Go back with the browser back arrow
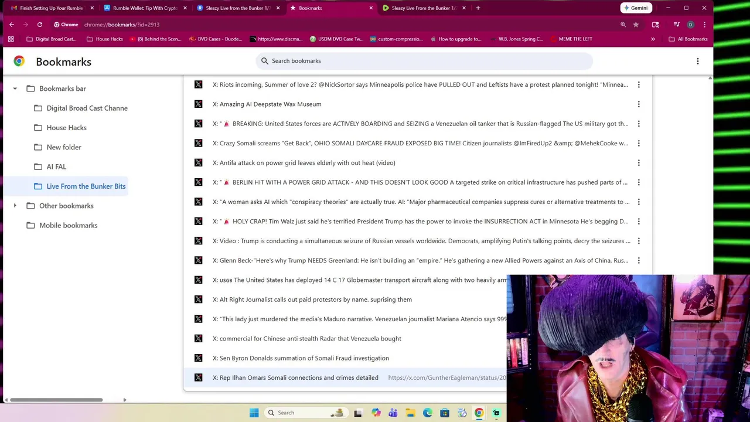 (12, 25)
